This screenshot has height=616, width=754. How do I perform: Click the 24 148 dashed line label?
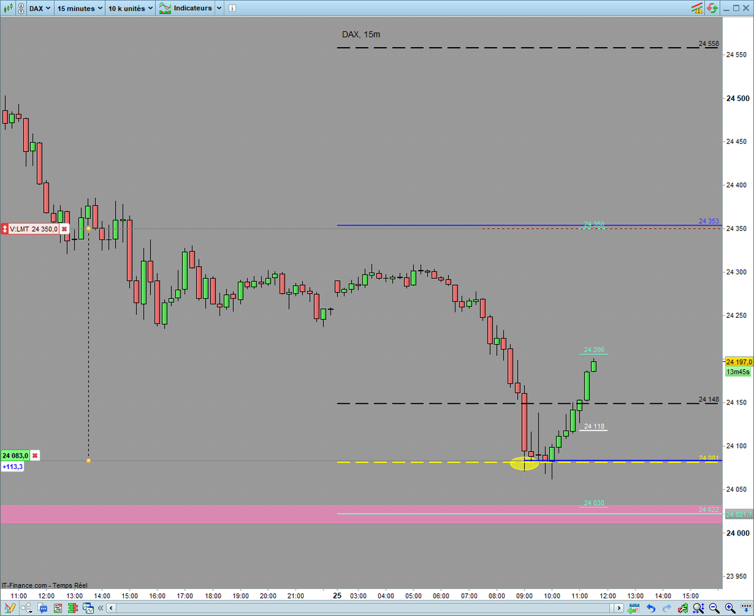pyautogui.click(x=709, y=399)
